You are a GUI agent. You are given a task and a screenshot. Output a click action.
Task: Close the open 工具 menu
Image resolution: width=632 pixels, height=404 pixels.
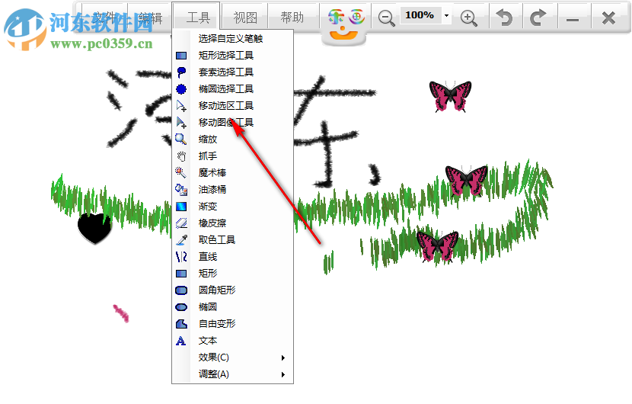[x=198, y=18]
